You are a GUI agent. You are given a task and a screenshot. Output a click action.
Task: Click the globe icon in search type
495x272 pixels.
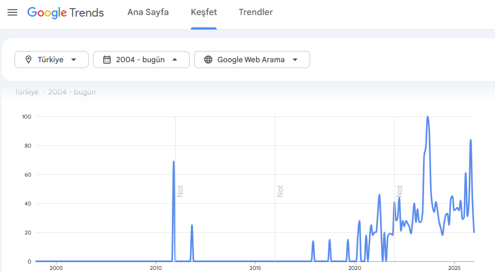click(209, 60)
